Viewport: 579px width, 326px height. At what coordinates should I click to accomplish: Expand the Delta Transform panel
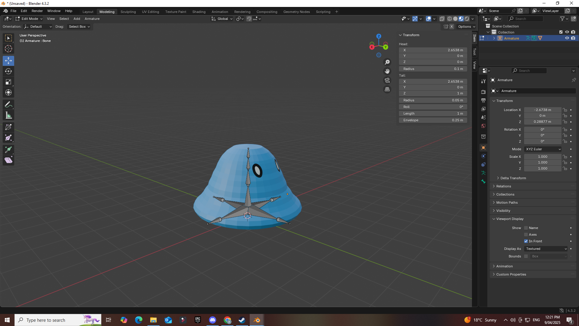click(x=513, y=178)
